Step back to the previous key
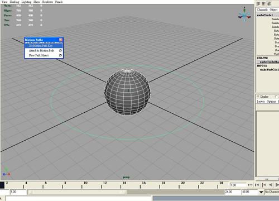This screenshot has width=279, height=201. point(263,185)
